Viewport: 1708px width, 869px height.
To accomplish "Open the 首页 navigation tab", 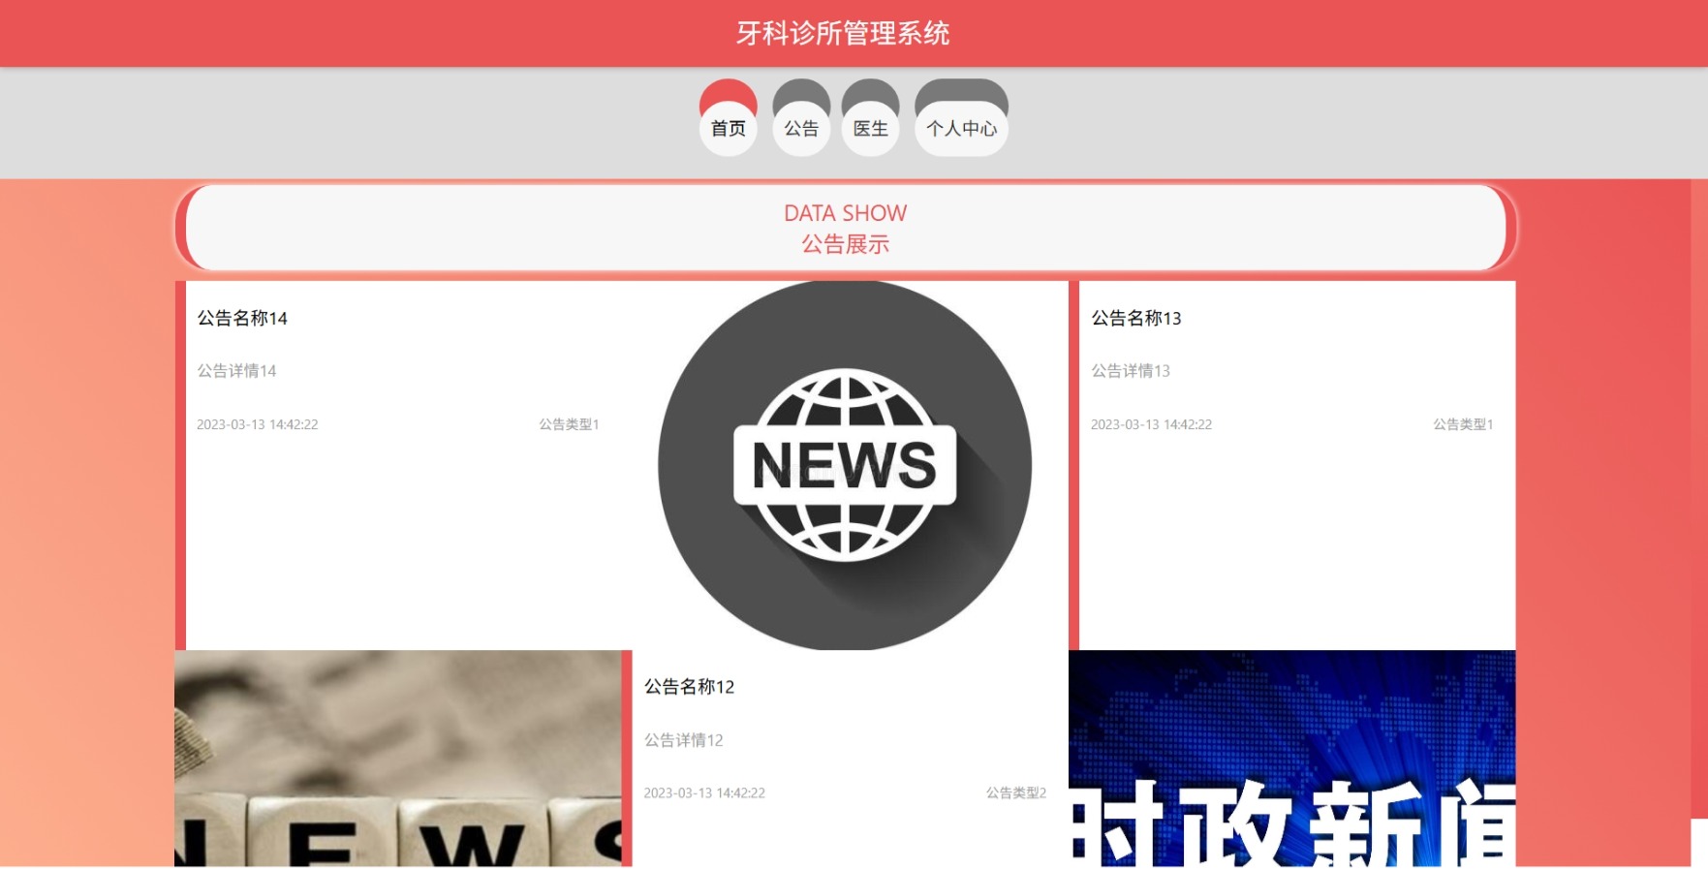I will click(x=728, y=117).
